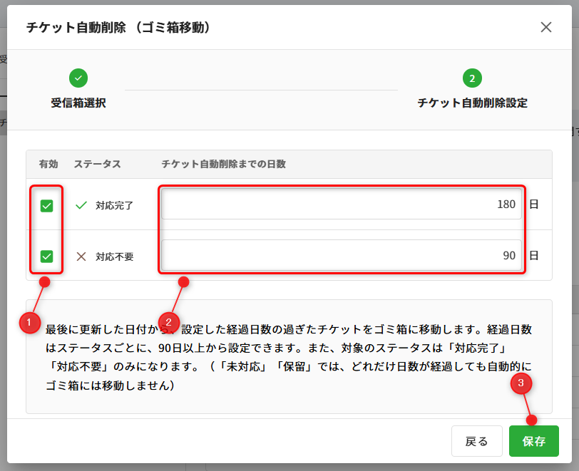Click red annotation marker number 1
Viewport: 579px width, 471px height.
[x=29, y=323]
